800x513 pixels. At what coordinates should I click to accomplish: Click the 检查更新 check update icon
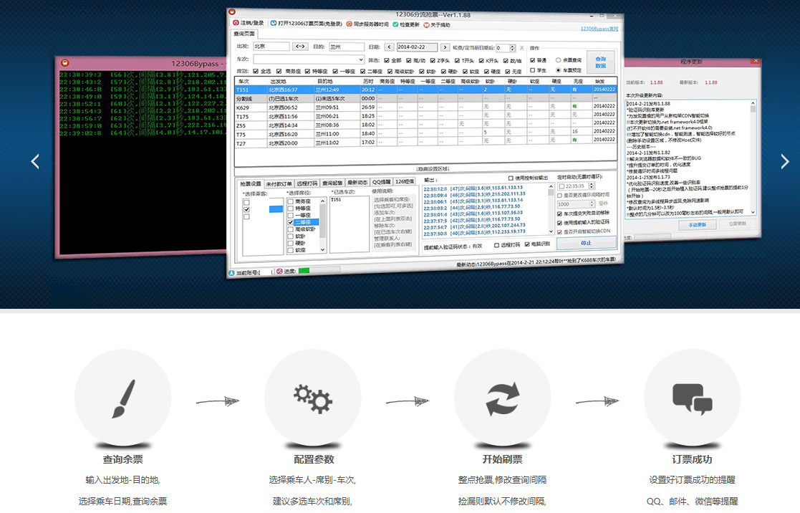coord(395,24)
